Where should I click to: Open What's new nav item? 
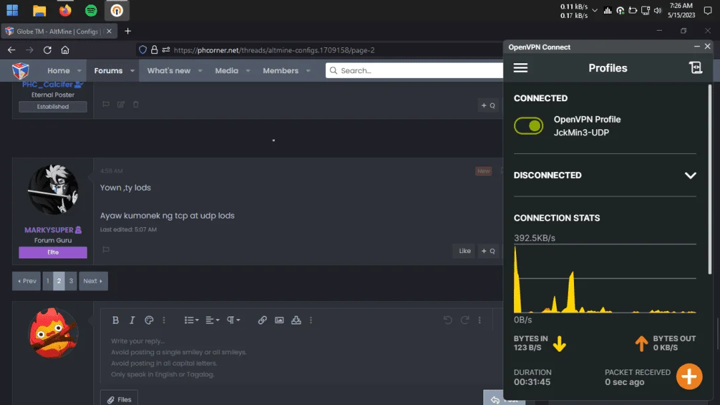click(169, 71)
